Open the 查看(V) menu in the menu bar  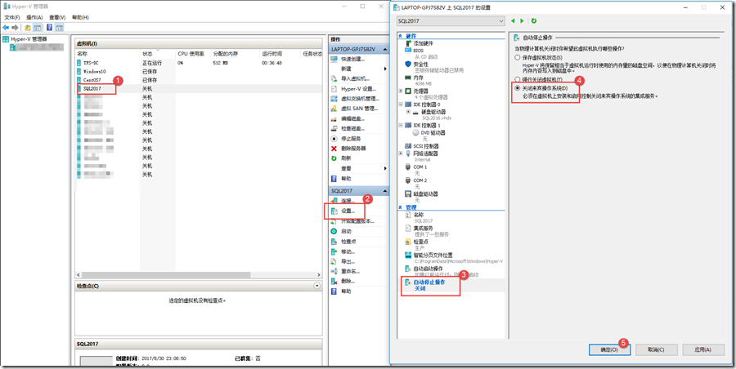point(57,17)
